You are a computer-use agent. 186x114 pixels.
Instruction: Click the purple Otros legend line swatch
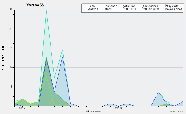click(x=100, y=9)
